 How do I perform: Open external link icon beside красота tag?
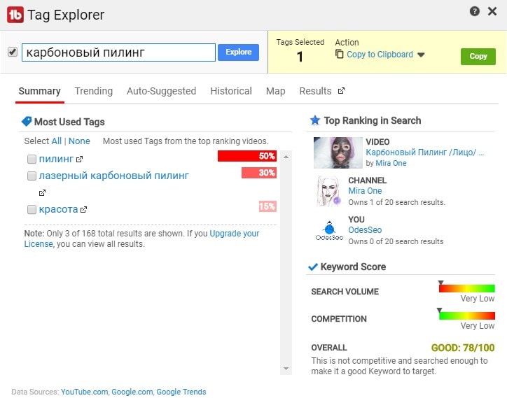click(x=84, y=209)
